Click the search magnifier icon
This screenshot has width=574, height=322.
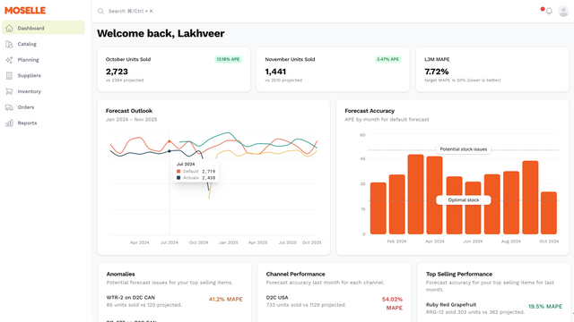pyautogui.click(x=100, y=12)
